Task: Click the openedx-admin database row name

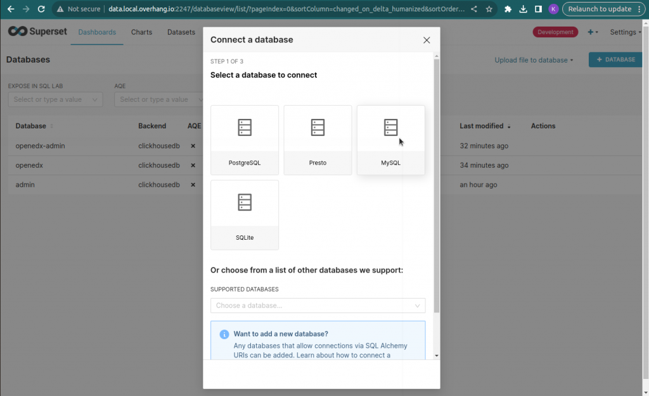Action: pos(40,145)
